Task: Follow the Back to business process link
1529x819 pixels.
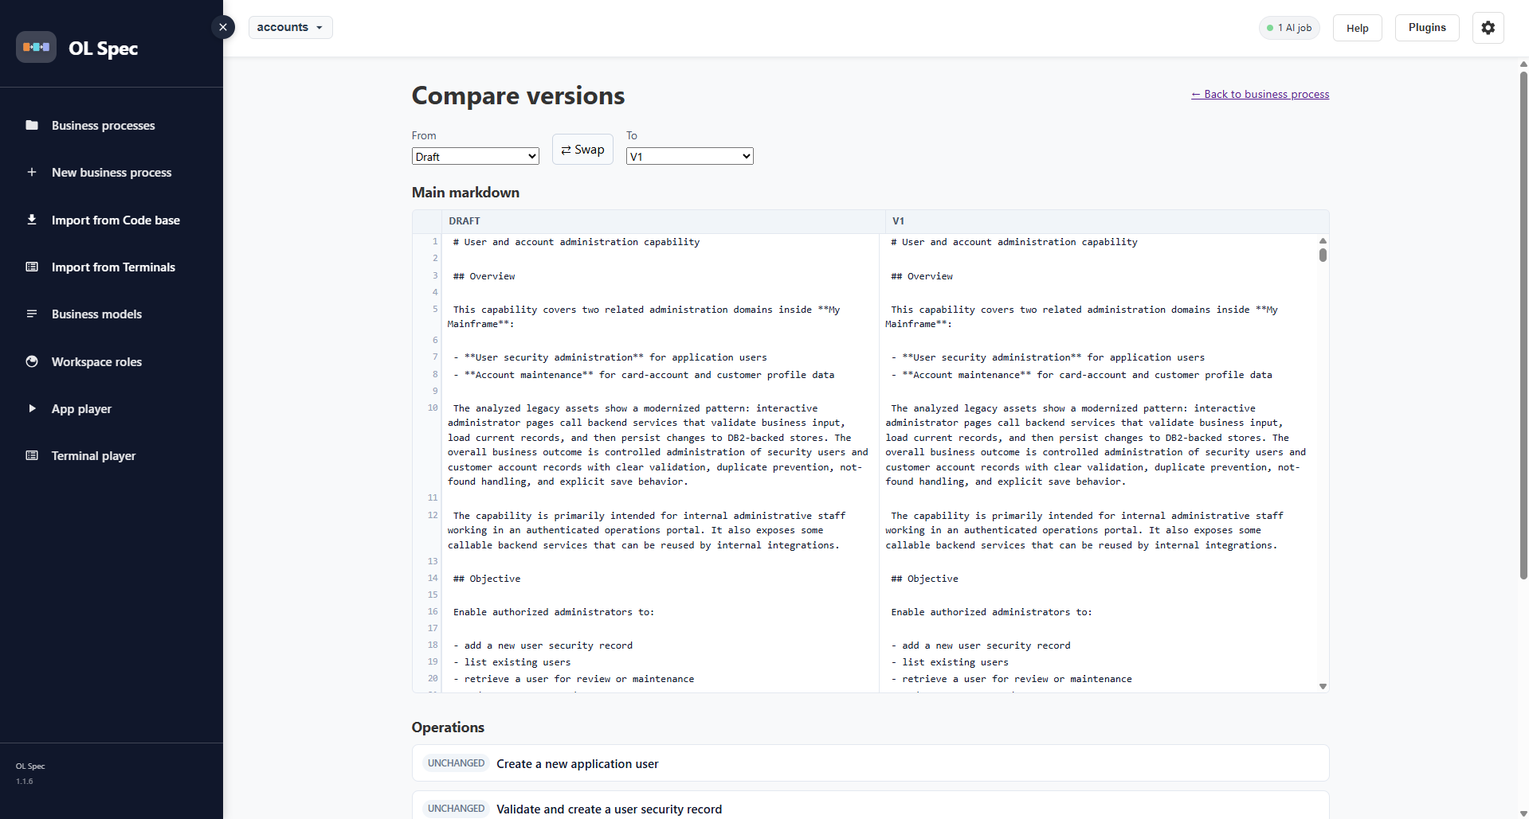Action: coord(1260,94)
